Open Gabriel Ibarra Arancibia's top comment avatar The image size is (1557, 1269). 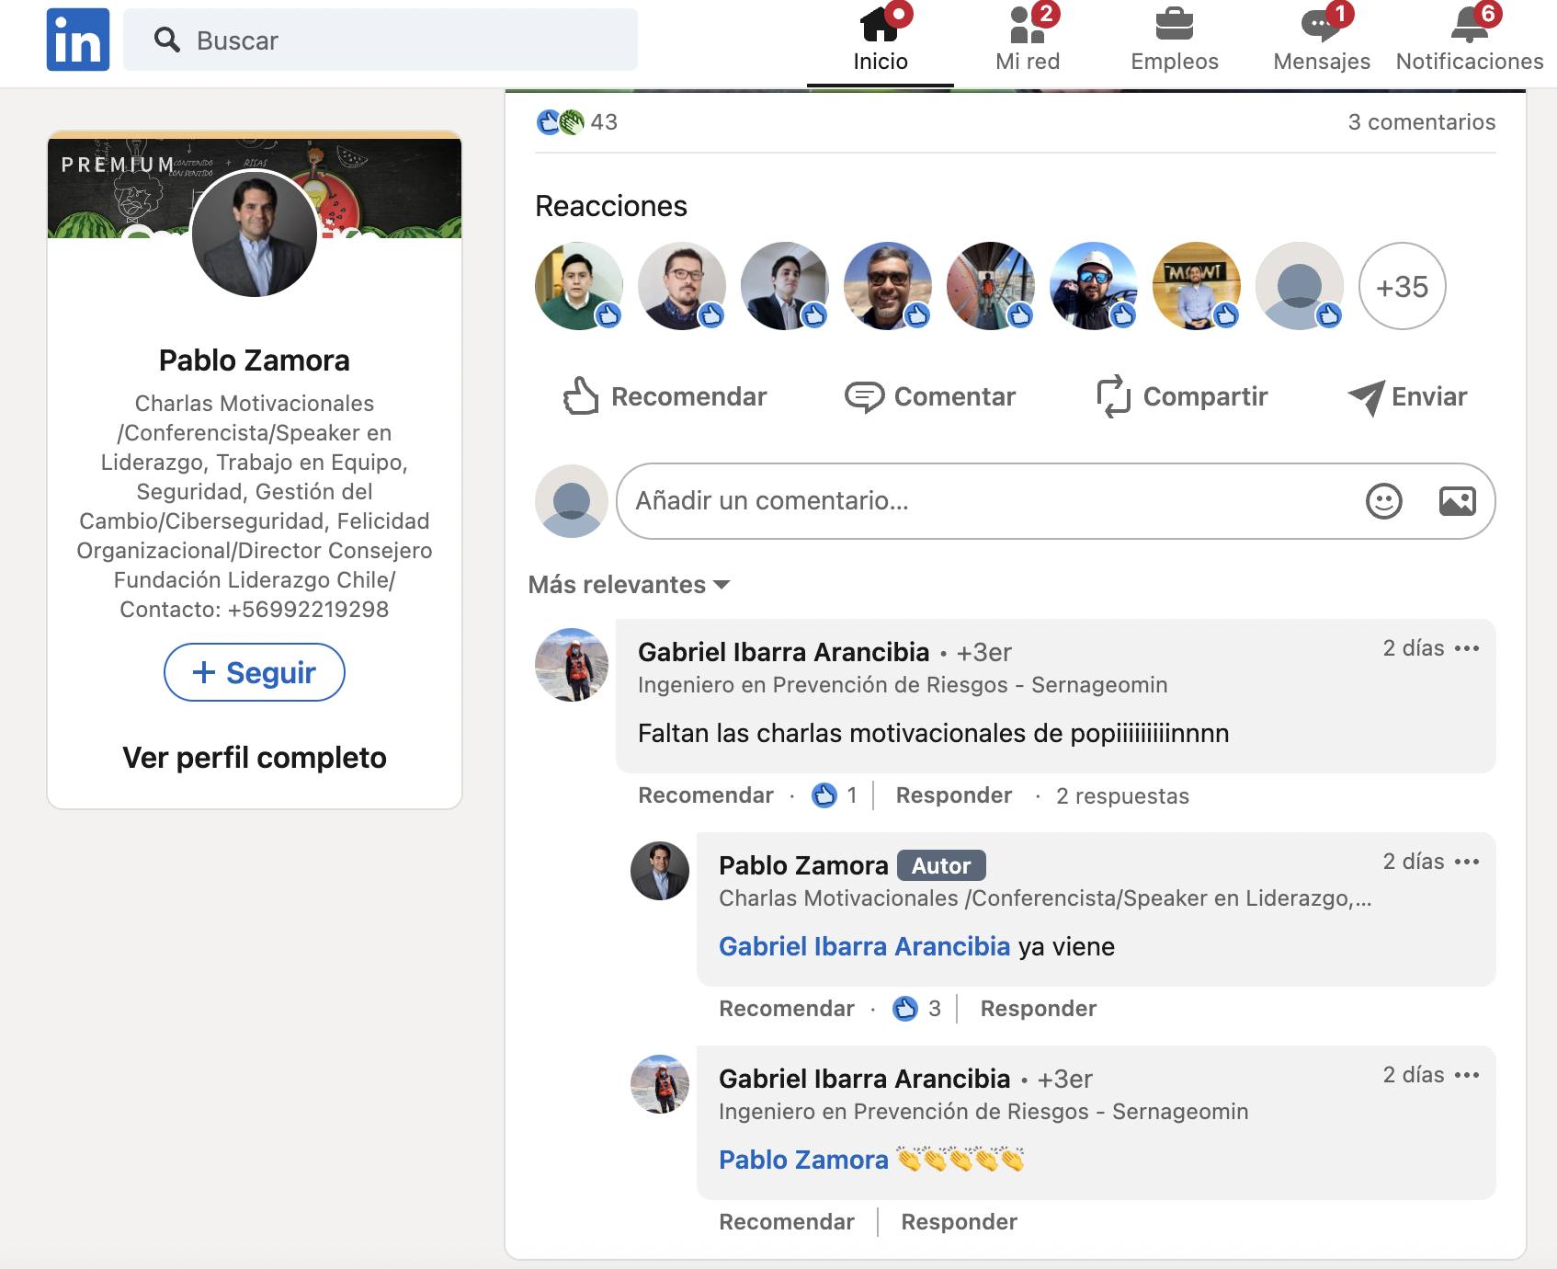coord(572,665)
